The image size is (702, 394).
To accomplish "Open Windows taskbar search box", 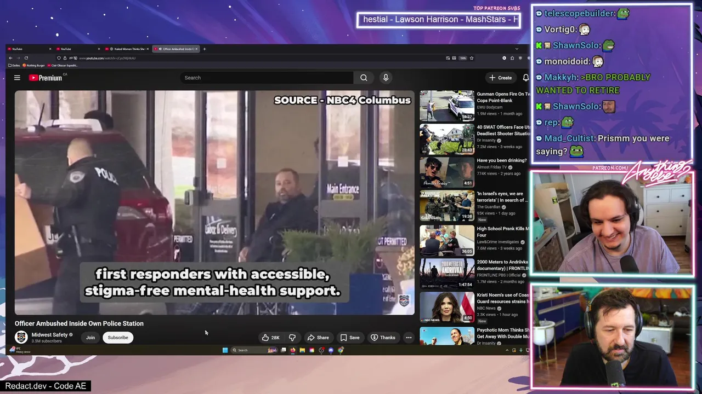I will [254, 350].
